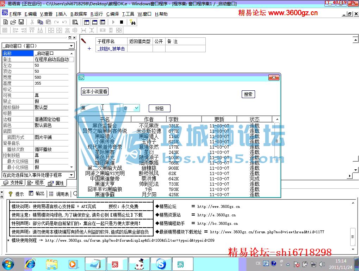359x271 pixels.
Task: Open Windows Explorer folder on the taskbar
Action: click(52, 264)
